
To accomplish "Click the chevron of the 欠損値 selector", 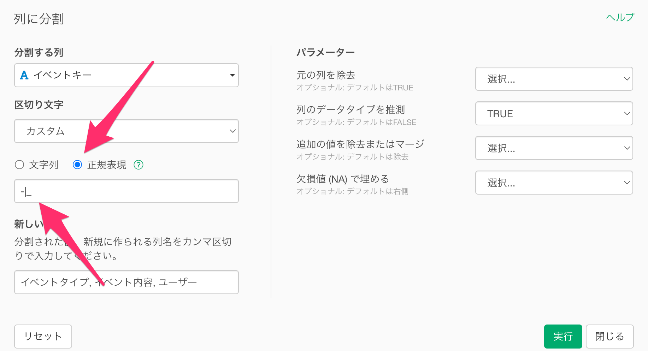I will tap(627, 183).
